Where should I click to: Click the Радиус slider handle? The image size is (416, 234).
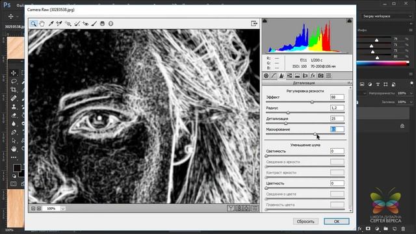click(288, 112)
